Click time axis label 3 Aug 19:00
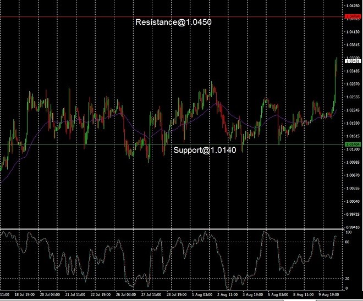This screenshot has width=363, height=301. [252, 295]
